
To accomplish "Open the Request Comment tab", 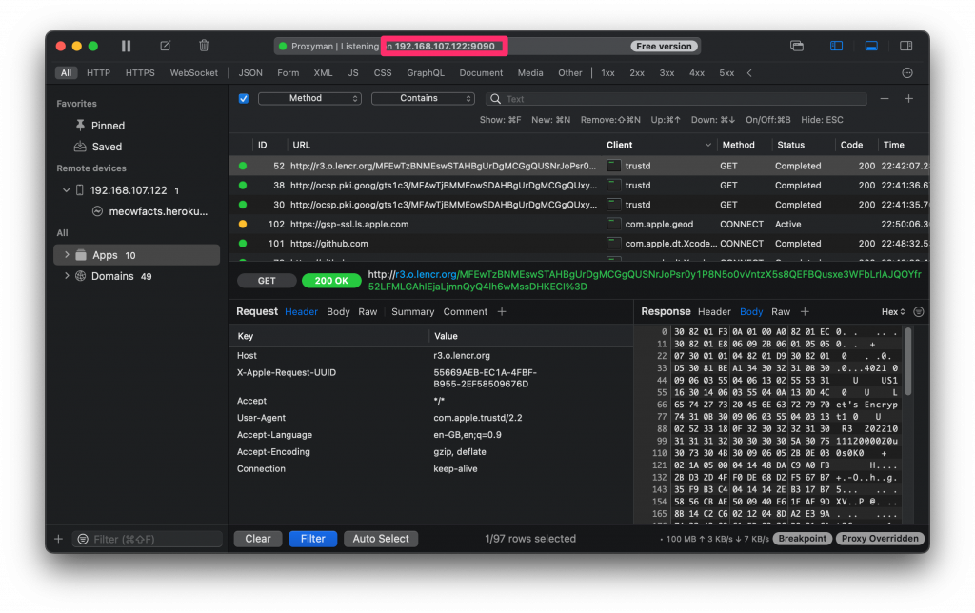I will point(465,311).
